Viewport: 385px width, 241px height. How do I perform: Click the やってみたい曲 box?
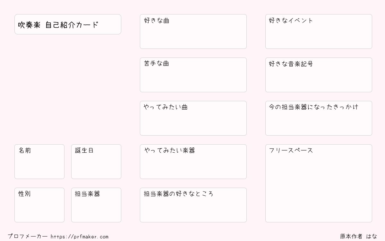click(193, 118)
